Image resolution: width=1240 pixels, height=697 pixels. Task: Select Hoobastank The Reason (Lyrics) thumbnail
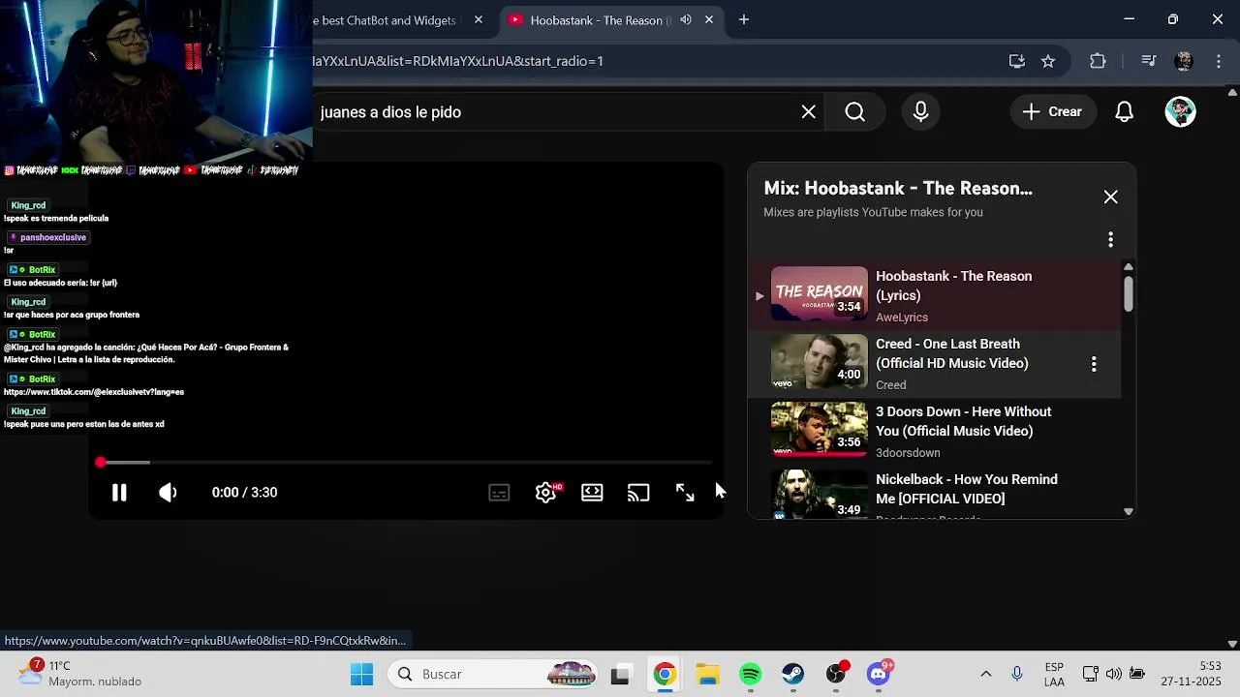pyautogui.click(x=820, y=293)
